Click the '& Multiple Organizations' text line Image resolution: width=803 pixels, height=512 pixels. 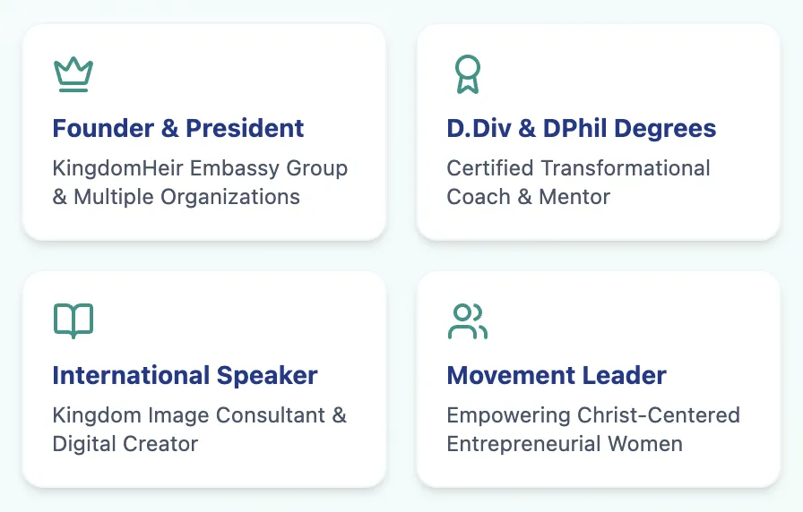coord(177,197)
